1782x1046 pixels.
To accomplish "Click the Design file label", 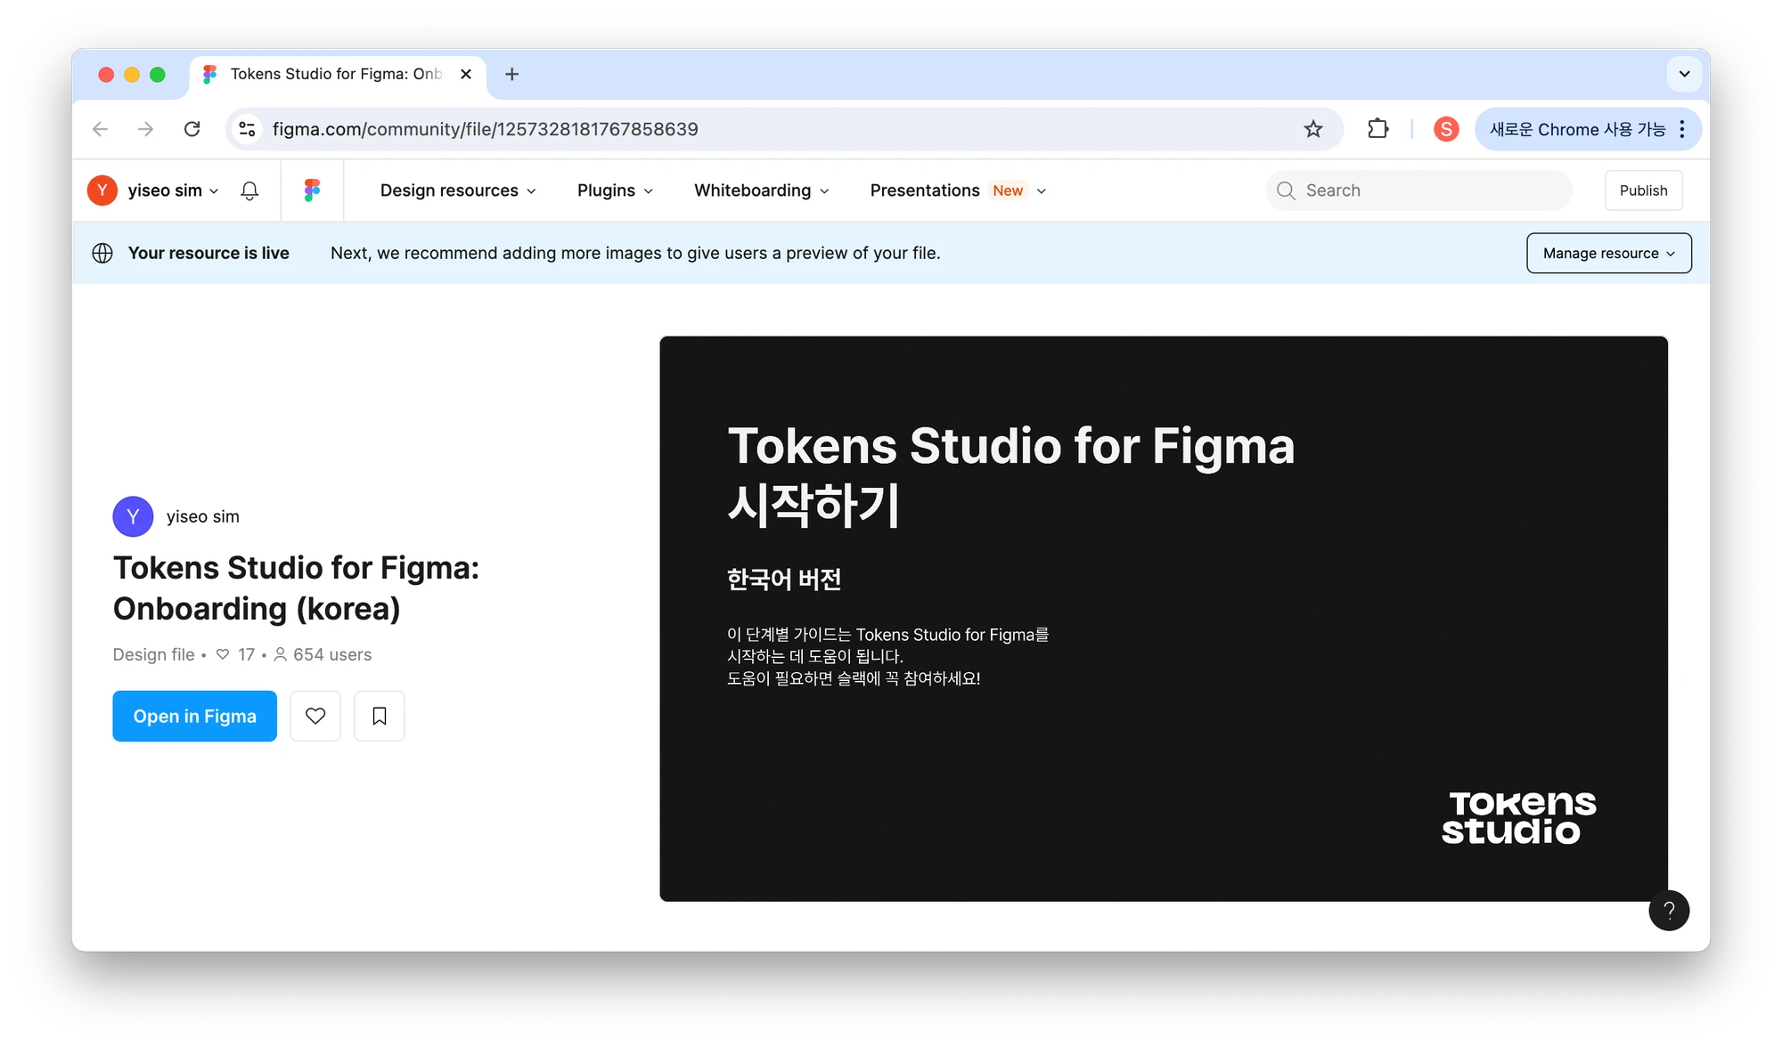I will click(153, 654).
